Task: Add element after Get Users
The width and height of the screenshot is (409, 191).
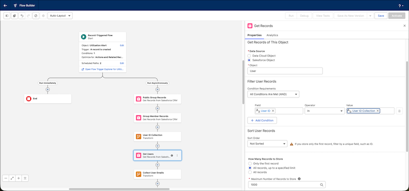Action: point(157,164)
